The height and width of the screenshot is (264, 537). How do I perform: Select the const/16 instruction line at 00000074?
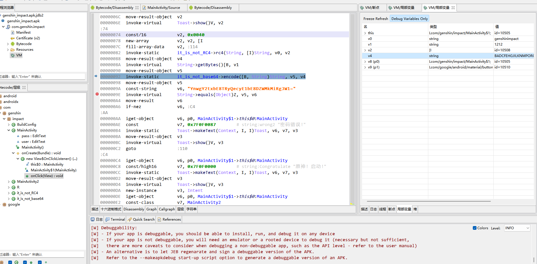coord(224,35)
